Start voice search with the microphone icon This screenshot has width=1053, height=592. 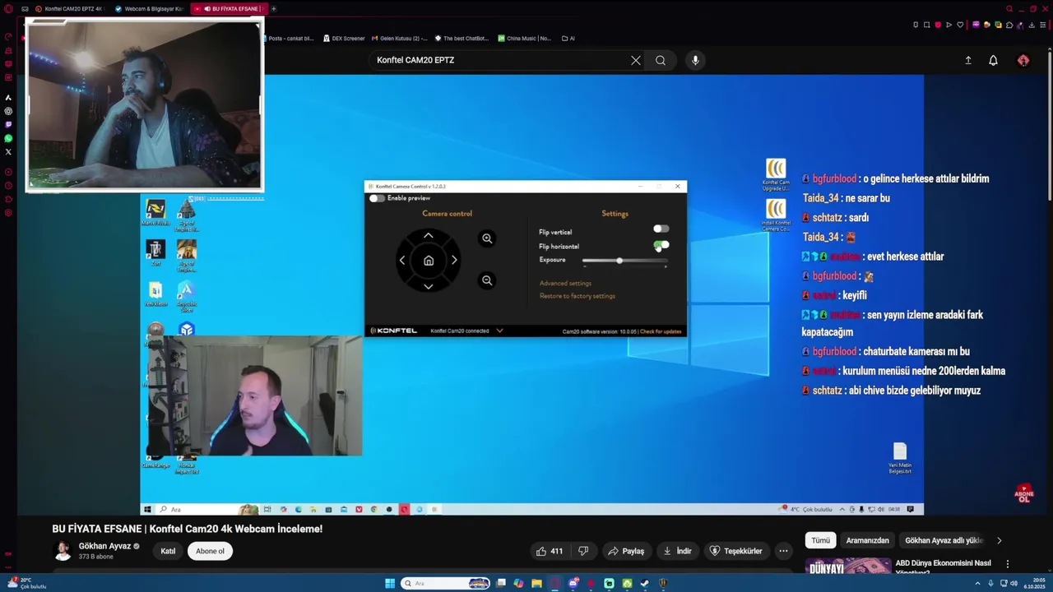695,60
